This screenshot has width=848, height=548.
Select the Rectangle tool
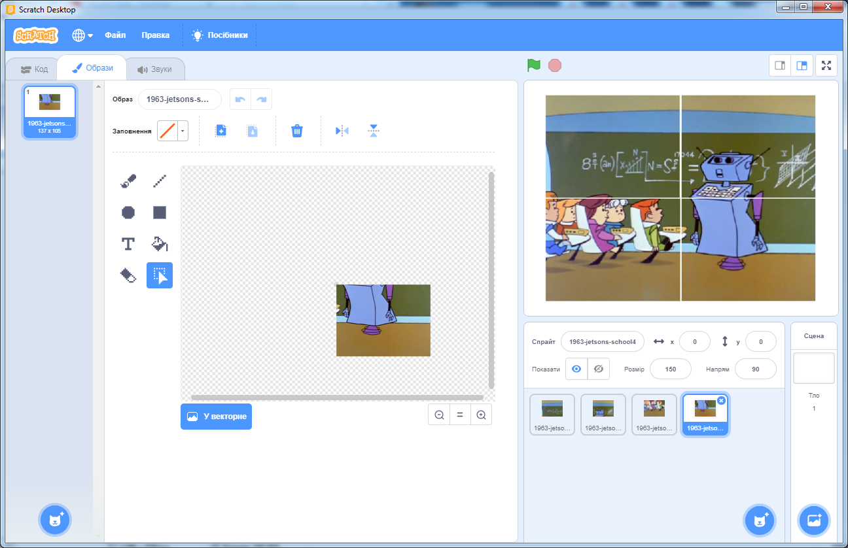tap(160, 213)
